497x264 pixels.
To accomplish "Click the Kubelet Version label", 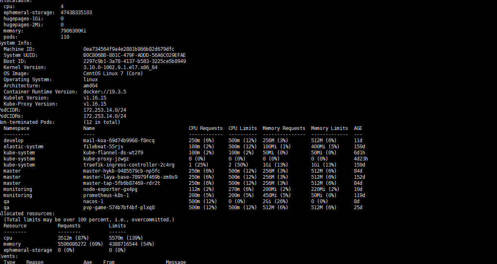I will [26, 98].
